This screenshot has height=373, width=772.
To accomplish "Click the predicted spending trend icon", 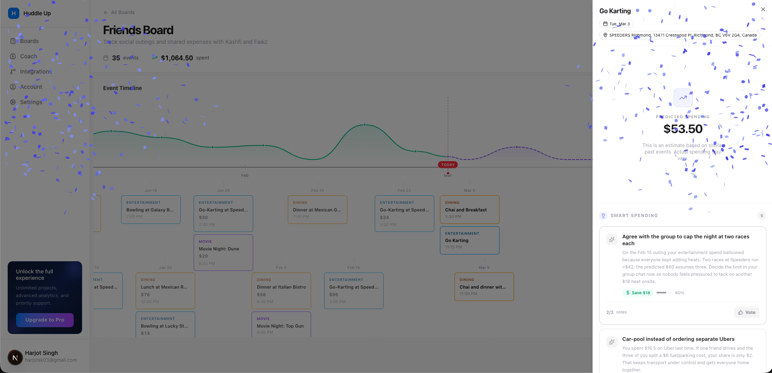I will pos(683,98).
